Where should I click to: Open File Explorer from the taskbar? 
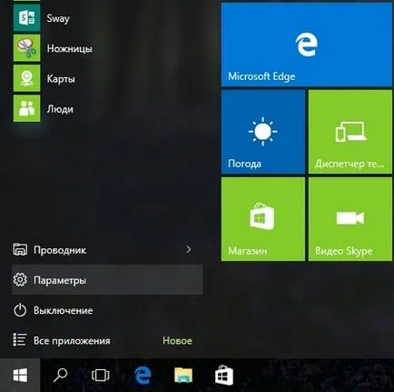(x=183, y=376)
